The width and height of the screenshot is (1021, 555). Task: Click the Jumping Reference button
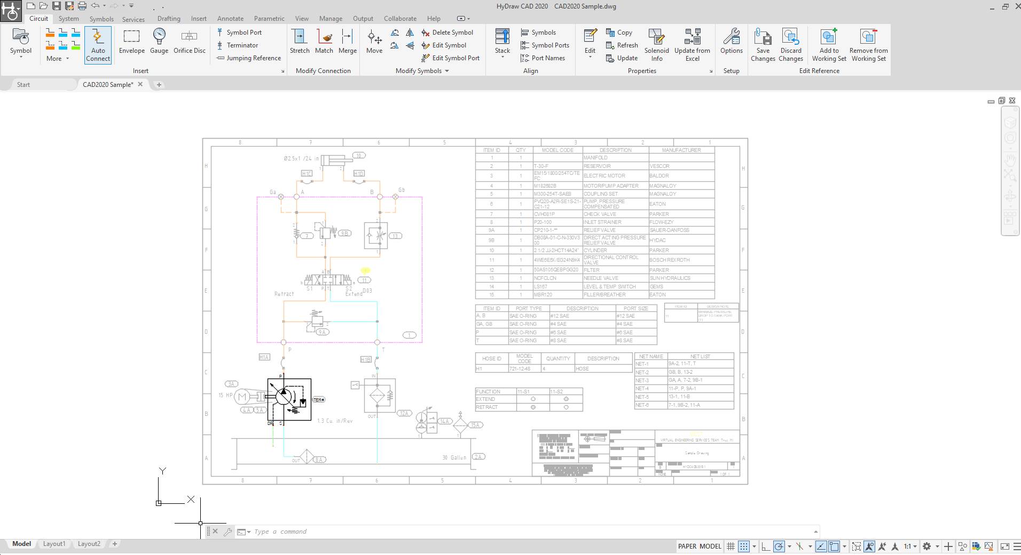coord(249,58)
